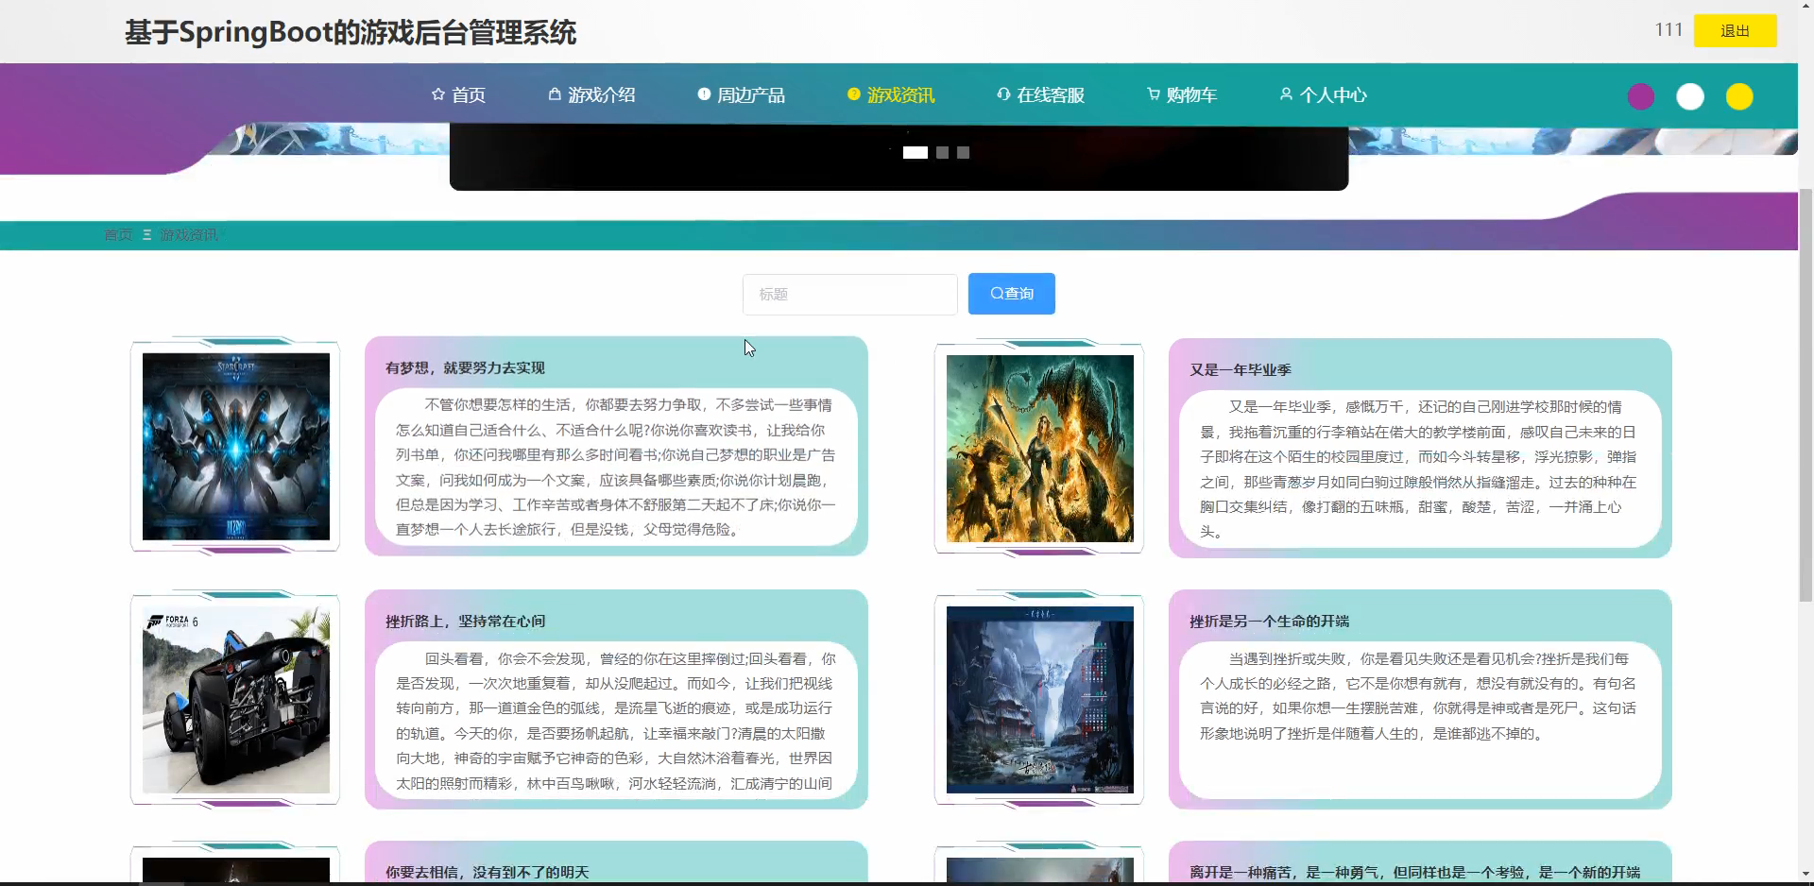1814x886 pixels.
Task: Click the lock icon beside 游戏介绍
Action: [555, 94]
